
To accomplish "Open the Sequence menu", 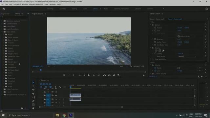I will coord(17,5).
